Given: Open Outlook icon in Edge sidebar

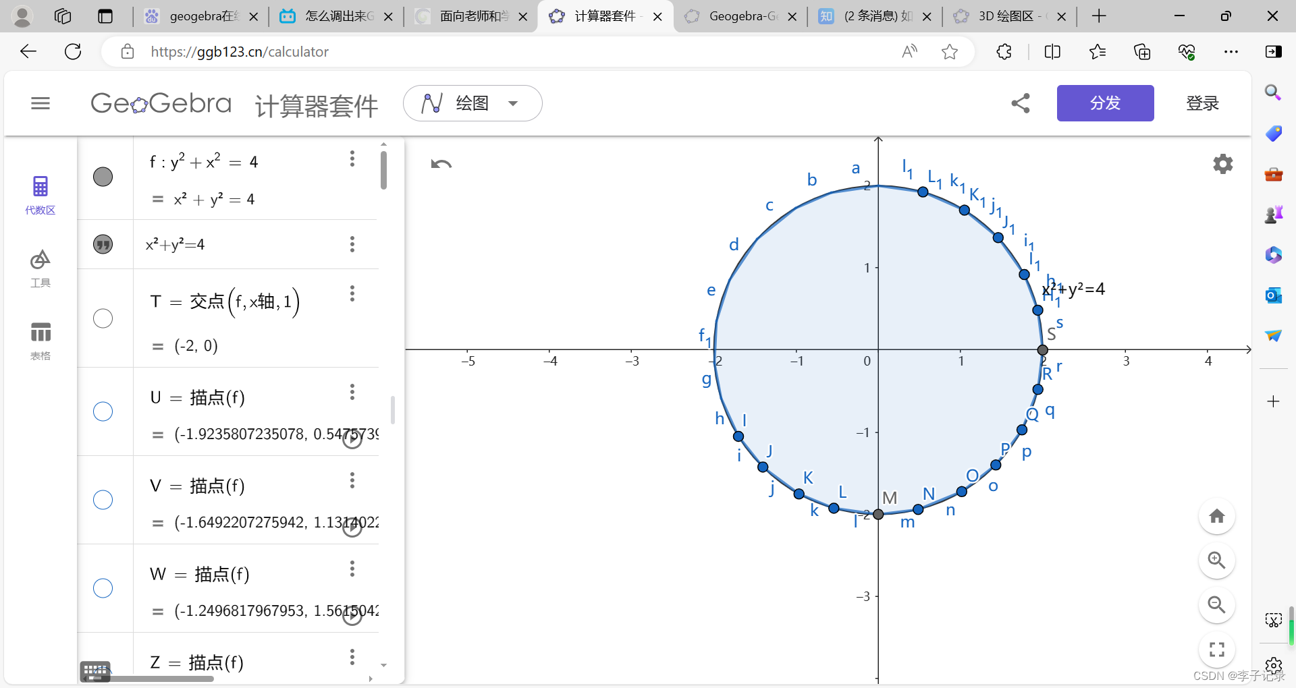Looking at the screenshot, I should 1273,295.
